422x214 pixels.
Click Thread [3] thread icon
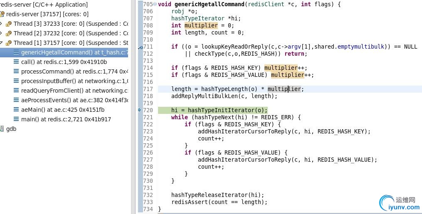tap(9, 24)
